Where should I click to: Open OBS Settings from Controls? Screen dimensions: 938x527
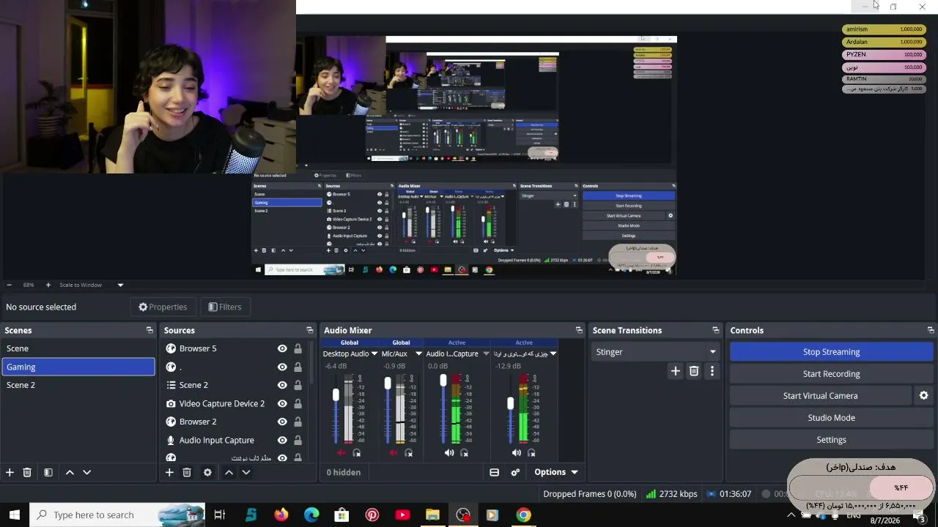(x=831, y=440)
